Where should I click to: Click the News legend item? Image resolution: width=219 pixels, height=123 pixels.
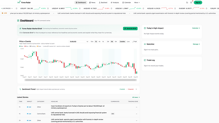(39, 46)
